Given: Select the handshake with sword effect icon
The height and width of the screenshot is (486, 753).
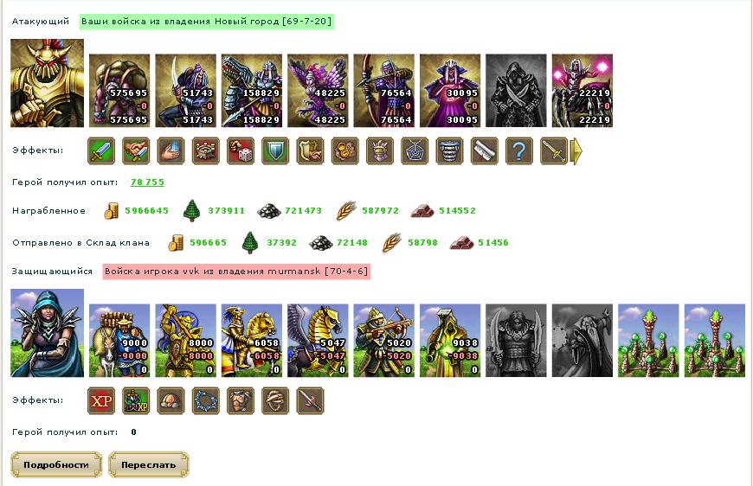Looking at the screenshot, I should pos(136,151).
